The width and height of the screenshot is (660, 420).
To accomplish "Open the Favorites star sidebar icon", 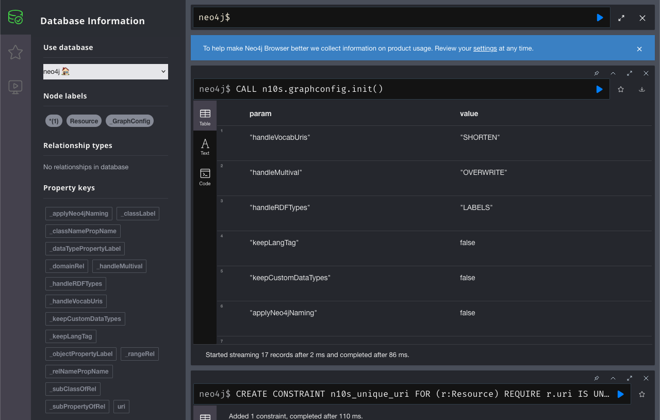I will (15, 52).
